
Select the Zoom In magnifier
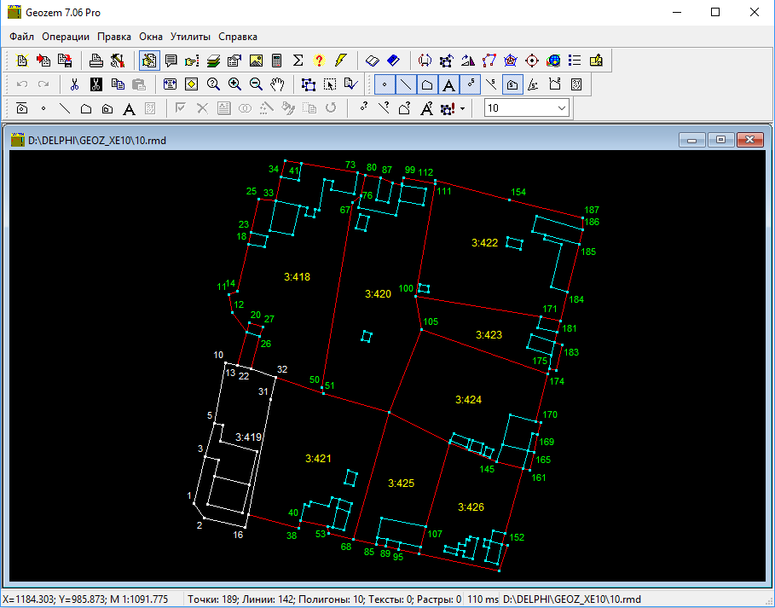point(234,84)
